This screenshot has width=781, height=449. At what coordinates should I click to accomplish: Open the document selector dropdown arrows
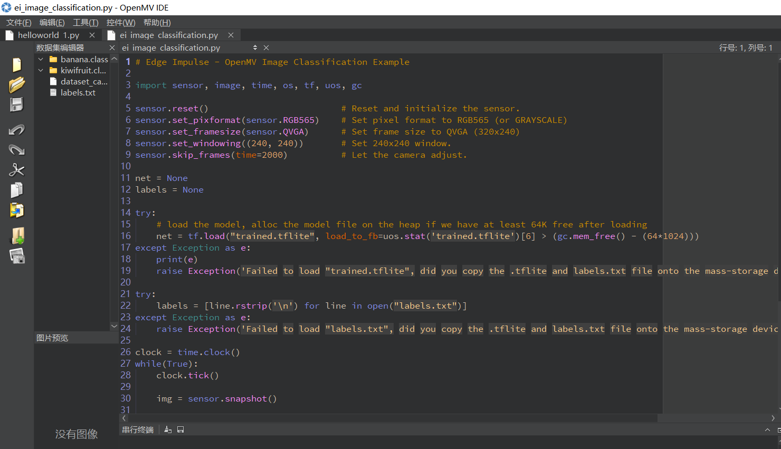(255, 47)
